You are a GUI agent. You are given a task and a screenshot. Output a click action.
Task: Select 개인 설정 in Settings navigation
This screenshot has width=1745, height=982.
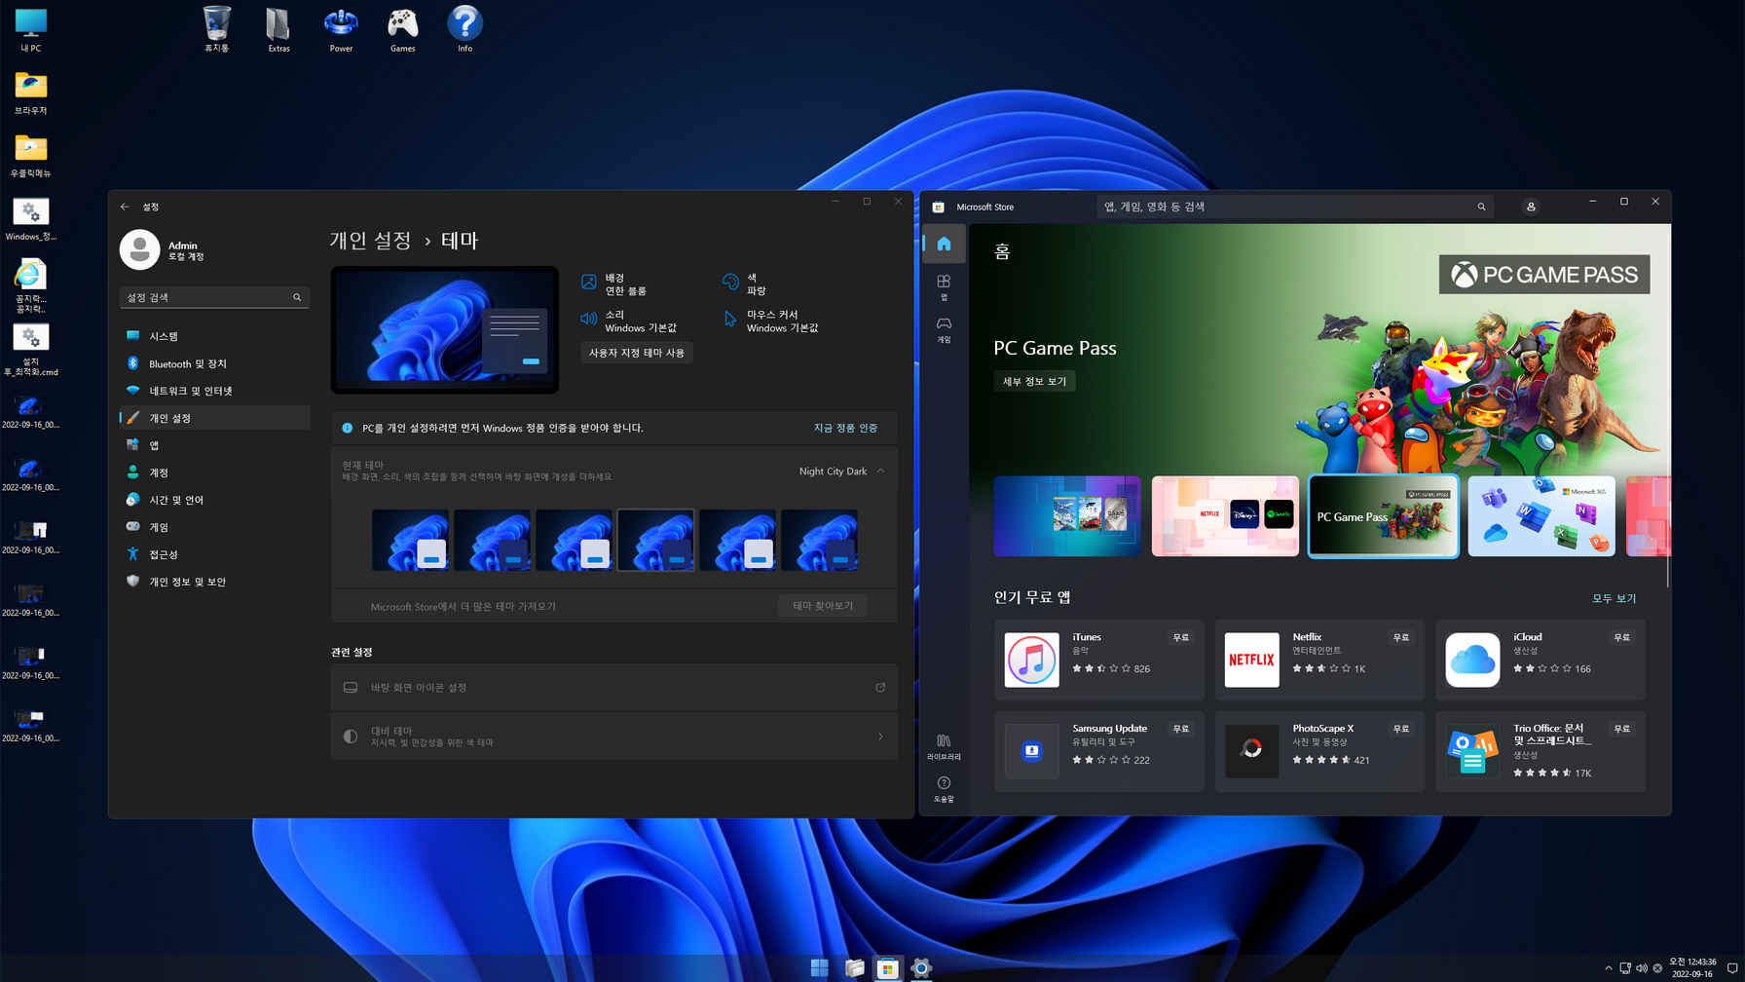coord(214,418)
